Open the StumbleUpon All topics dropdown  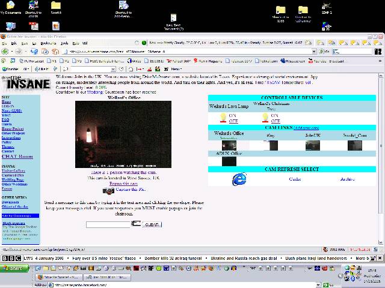26,69
